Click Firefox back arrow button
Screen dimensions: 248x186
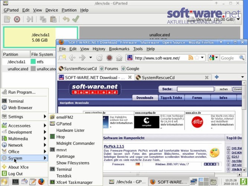[72, 58]
